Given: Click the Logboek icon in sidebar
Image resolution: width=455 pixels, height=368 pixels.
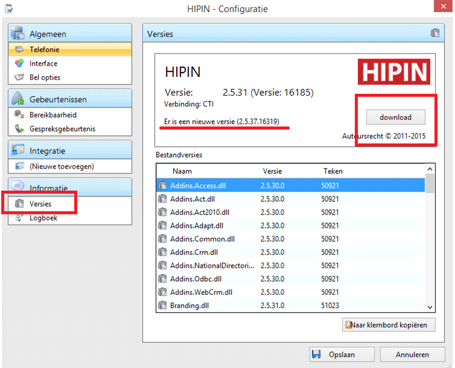Looking at the screenshot, I should coord(19,218).
